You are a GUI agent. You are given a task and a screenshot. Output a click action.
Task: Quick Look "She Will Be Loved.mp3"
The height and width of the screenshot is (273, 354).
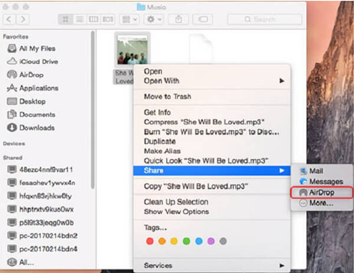pos(212,160)
